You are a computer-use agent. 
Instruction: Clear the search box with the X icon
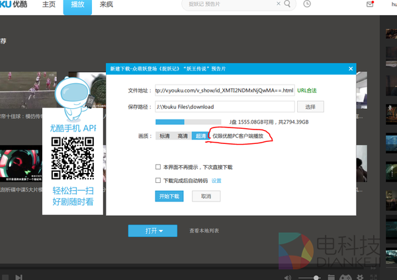[279, 3]
